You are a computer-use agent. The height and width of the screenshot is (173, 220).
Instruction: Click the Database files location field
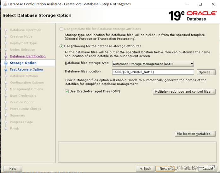click(153, 72)
